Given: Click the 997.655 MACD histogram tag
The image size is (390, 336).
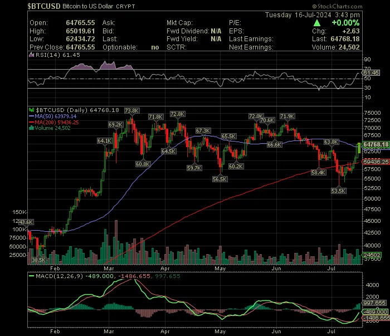Looking at the screenshot, I should point(374,303).
